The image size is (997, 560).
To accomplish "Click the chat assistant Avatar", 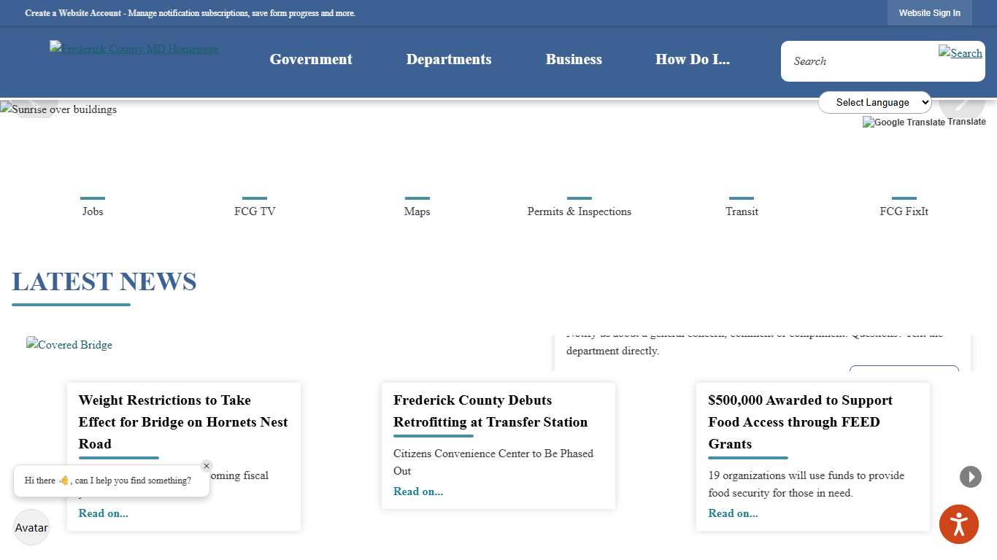I will coord(31,527).
